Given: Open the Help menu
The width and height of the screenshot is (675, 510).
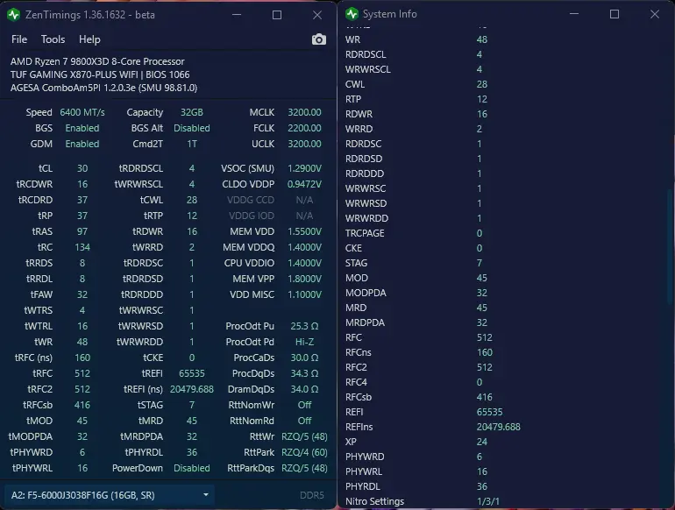Looking at the screenshot, I should point(89,39).
